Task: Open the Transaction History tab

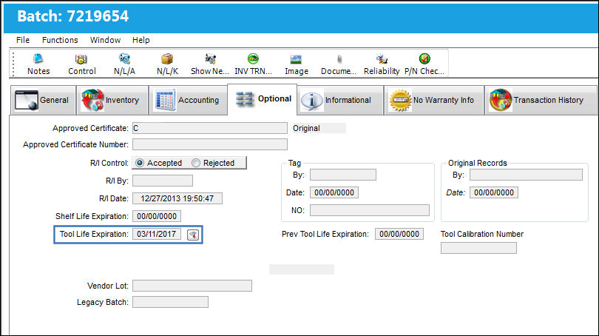Action: pyautogui.click(x=540, y=100)
